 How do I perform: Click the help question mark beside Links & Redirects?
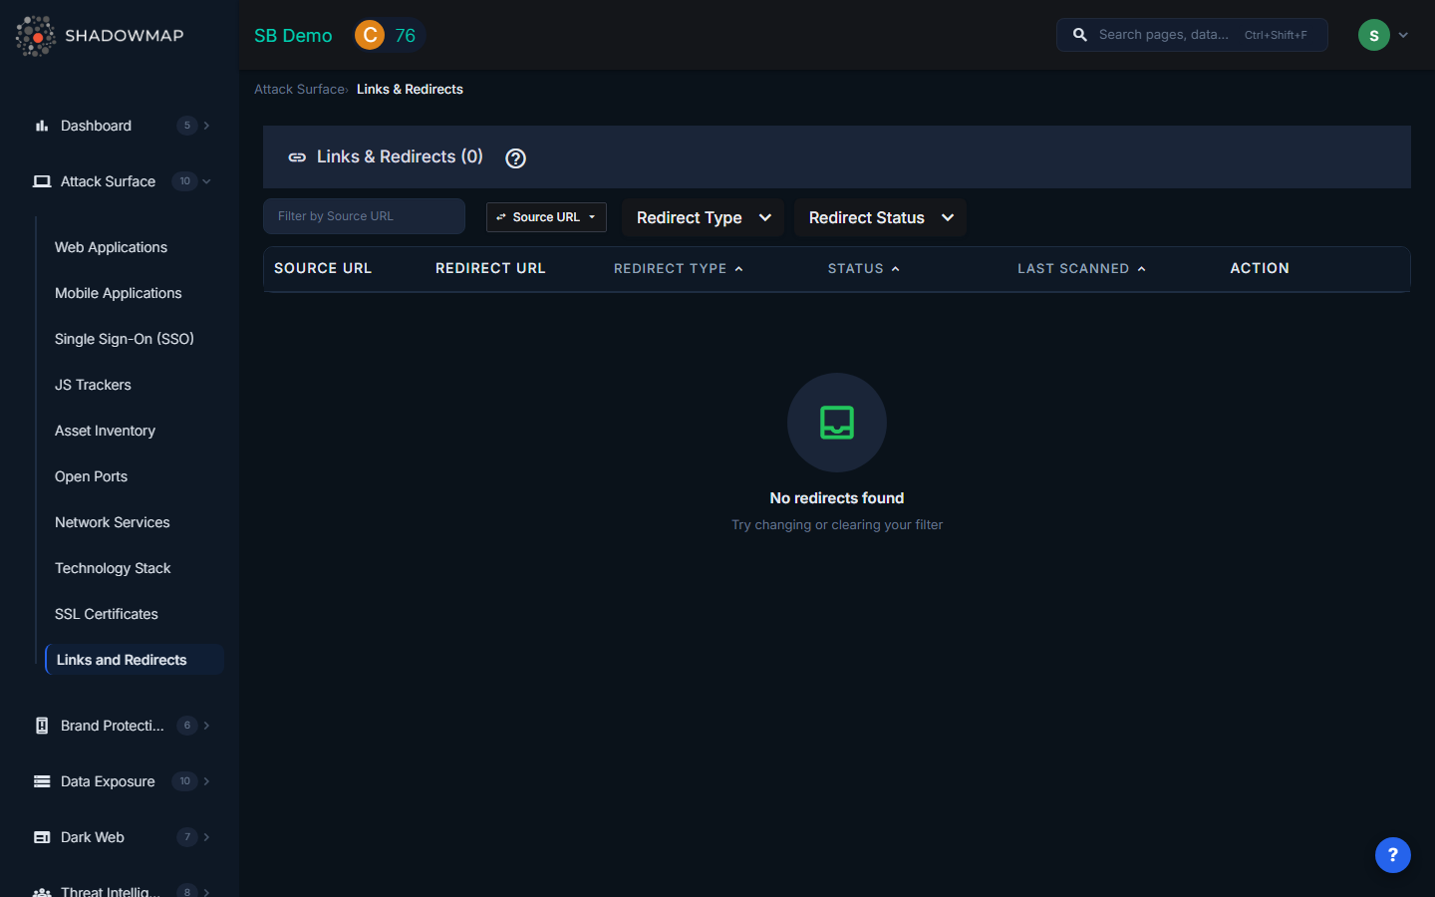(515, 158)
